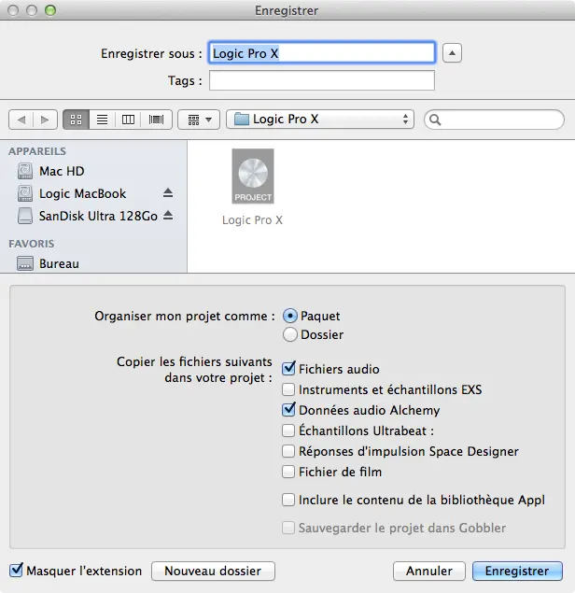Toggle Masquer l'extension checkbox
This screenshot has height=593, width=575.
point(16,571)
